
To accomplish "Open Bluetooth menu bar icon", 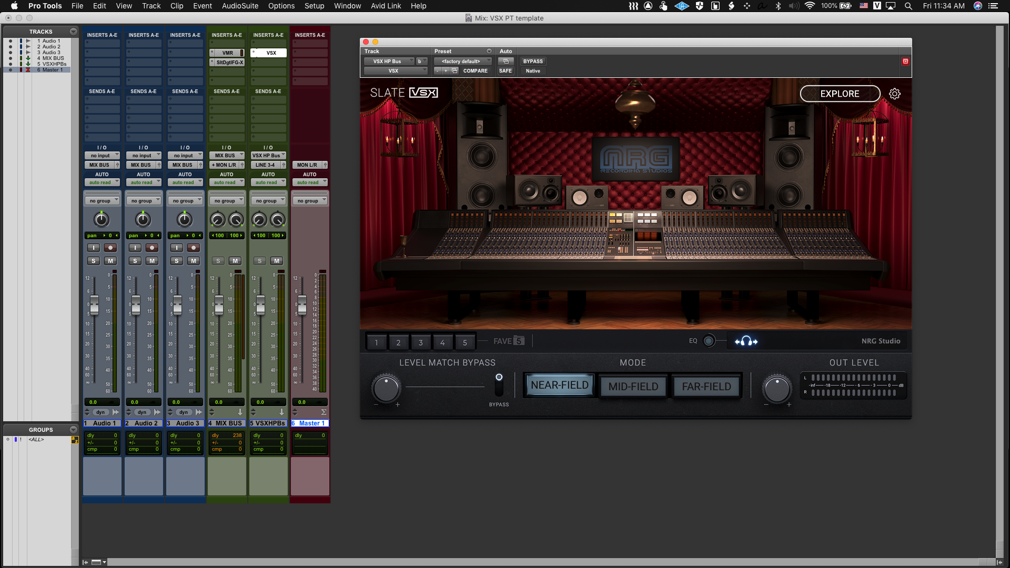I will pyautogui.click(x=778, y=6).
